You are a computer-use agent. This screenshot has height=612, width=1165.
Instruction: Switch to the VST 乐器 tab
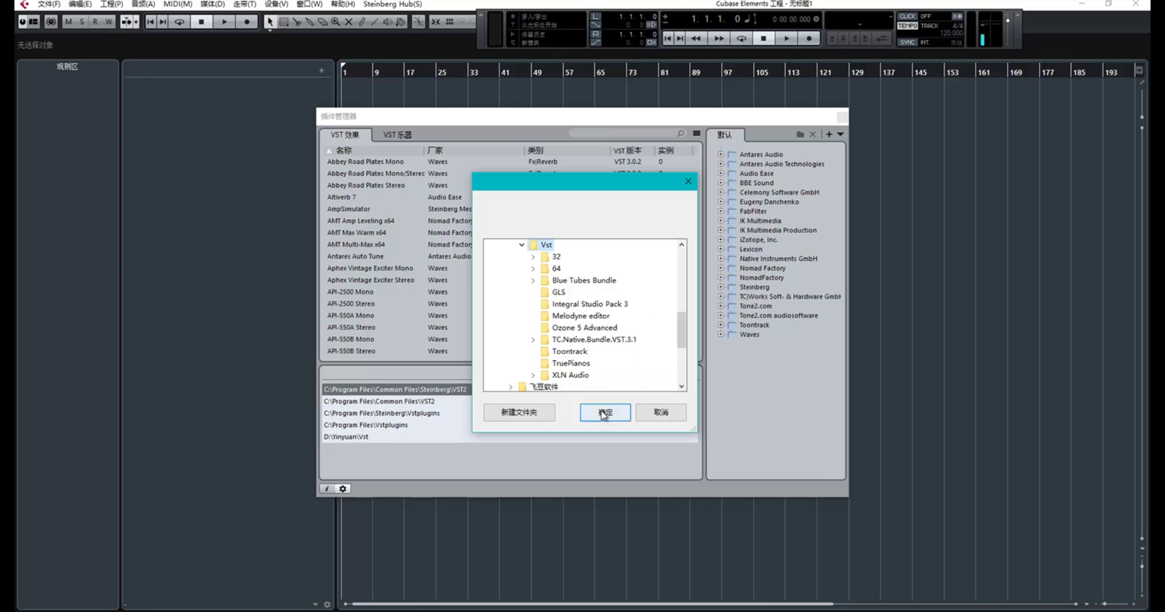click(x=397, y=135)
